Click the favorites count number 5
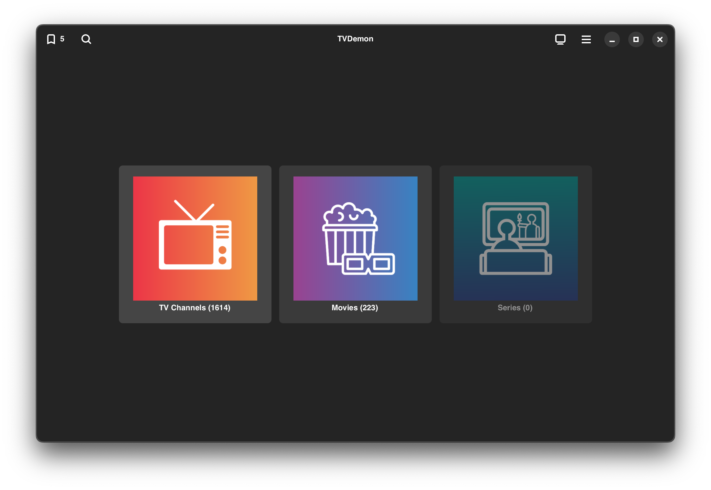The image size is (711, 490). click(62, 39)
